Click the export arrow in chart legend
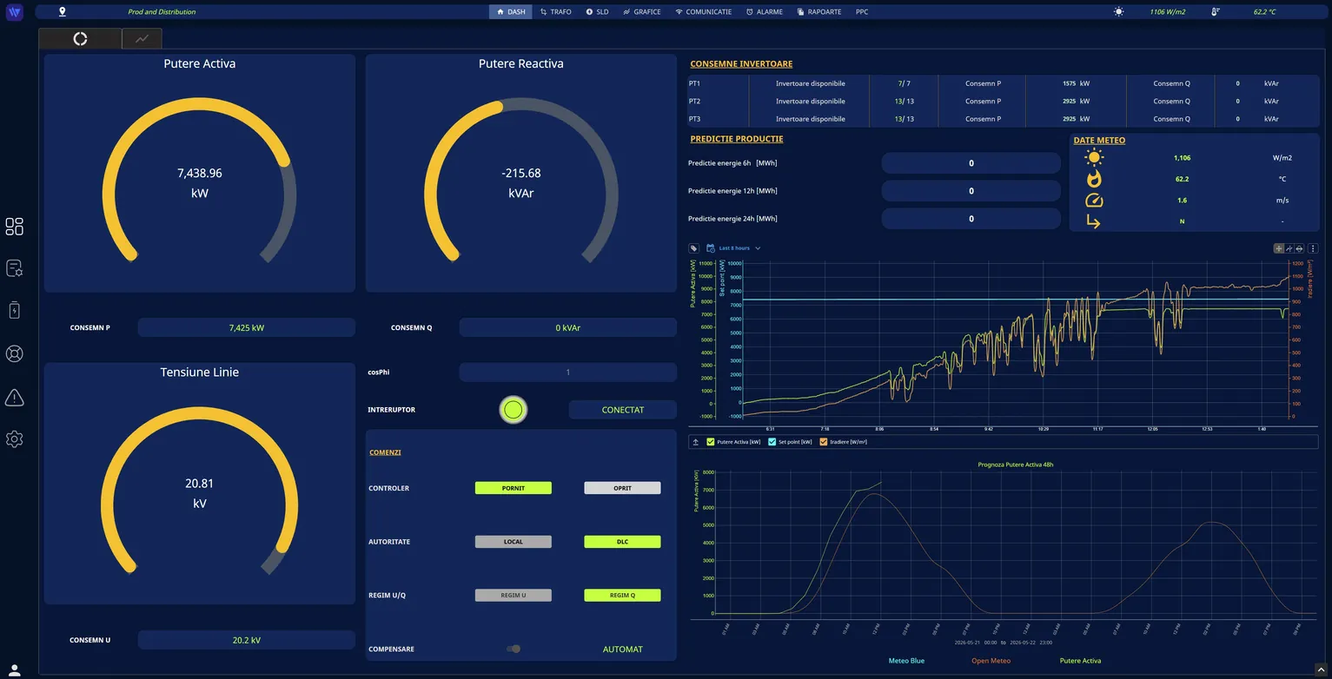This screenshot has width=1332, height=679. (696, 442)
